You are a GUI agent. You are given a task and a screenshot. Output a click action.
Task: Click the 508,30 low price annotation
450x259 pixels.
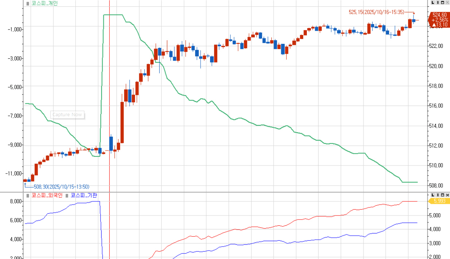[x=61, y=187]
